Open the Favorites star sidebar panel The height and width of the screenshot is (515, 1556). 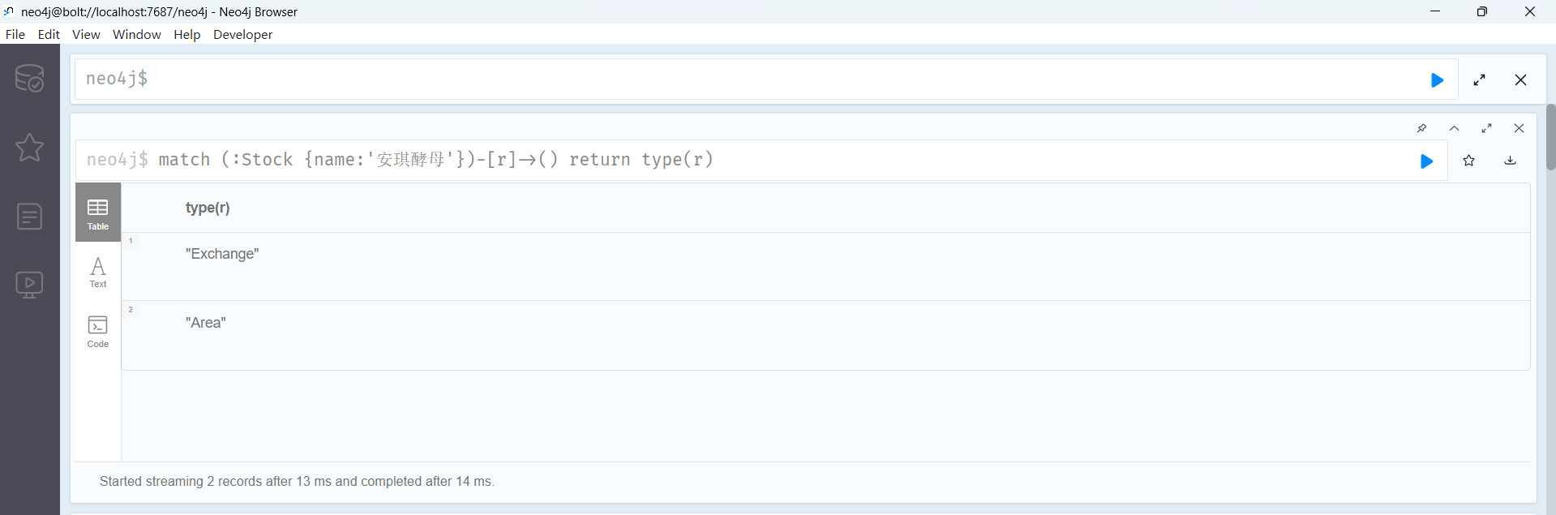[x=29, y=148]
